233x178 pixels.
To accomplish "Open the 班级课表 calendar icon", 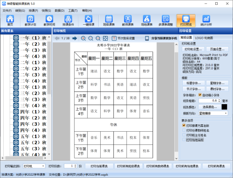I will point(109,21).
